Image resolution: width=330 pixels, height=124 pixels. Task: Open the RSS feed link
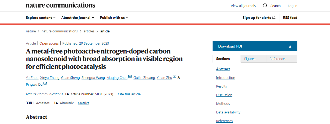coord(290,18)
